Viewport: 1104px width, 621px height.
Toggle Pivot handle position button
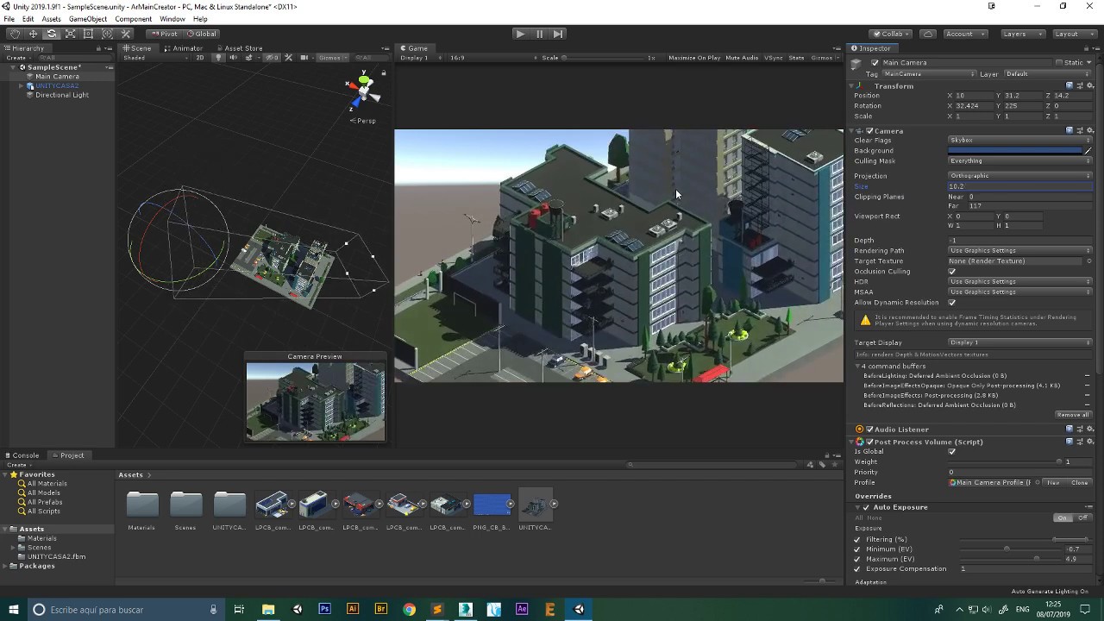tap(163, 34)
